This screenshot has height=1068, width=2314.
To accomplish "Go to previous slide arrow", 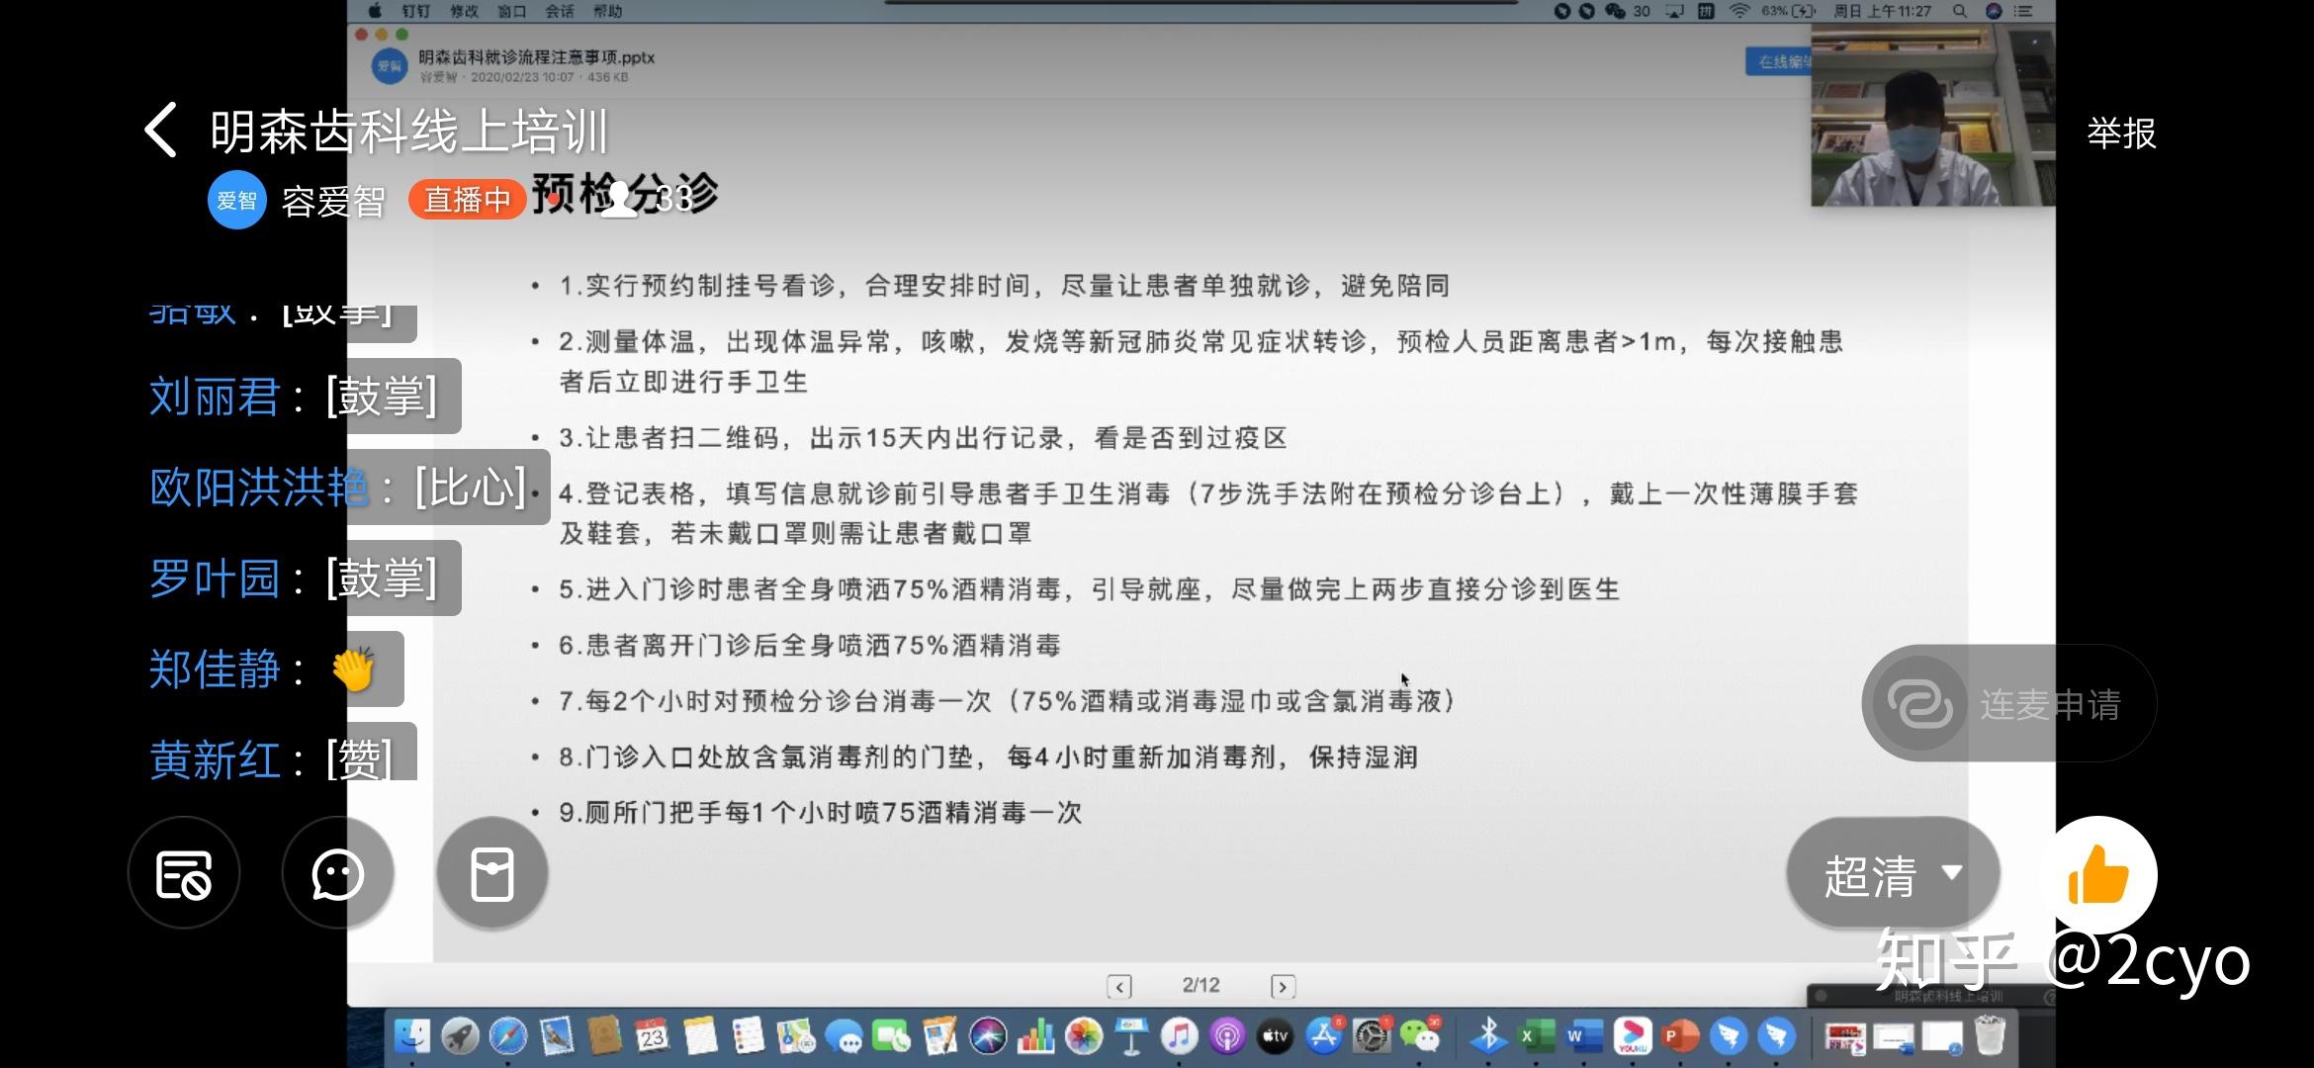I will click(x=1118, y=986).
